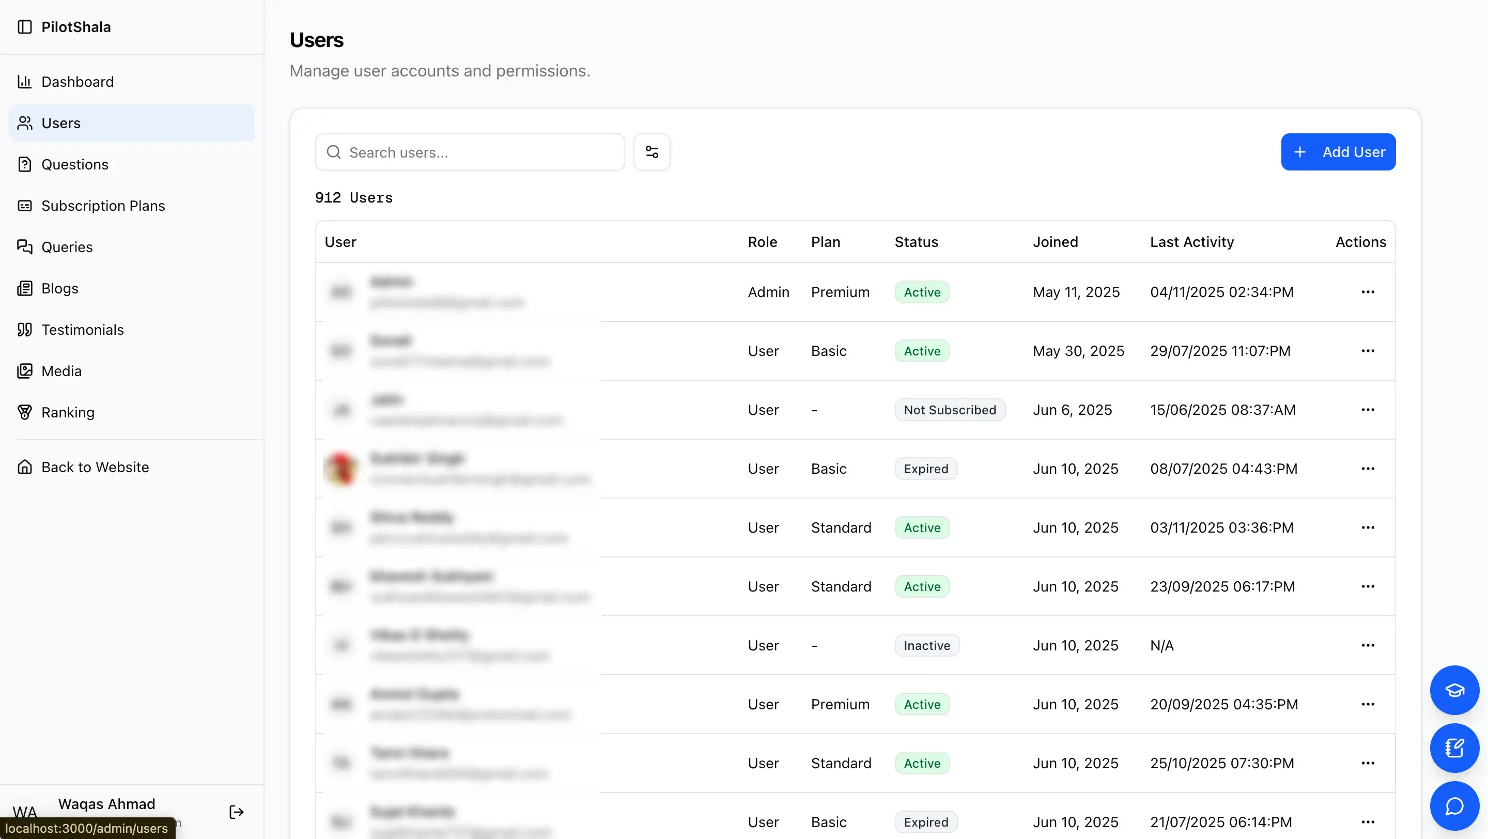Open the Blogs section
Image resolution: width=1488 pixels, height=839 pixels.
[59, 288]
